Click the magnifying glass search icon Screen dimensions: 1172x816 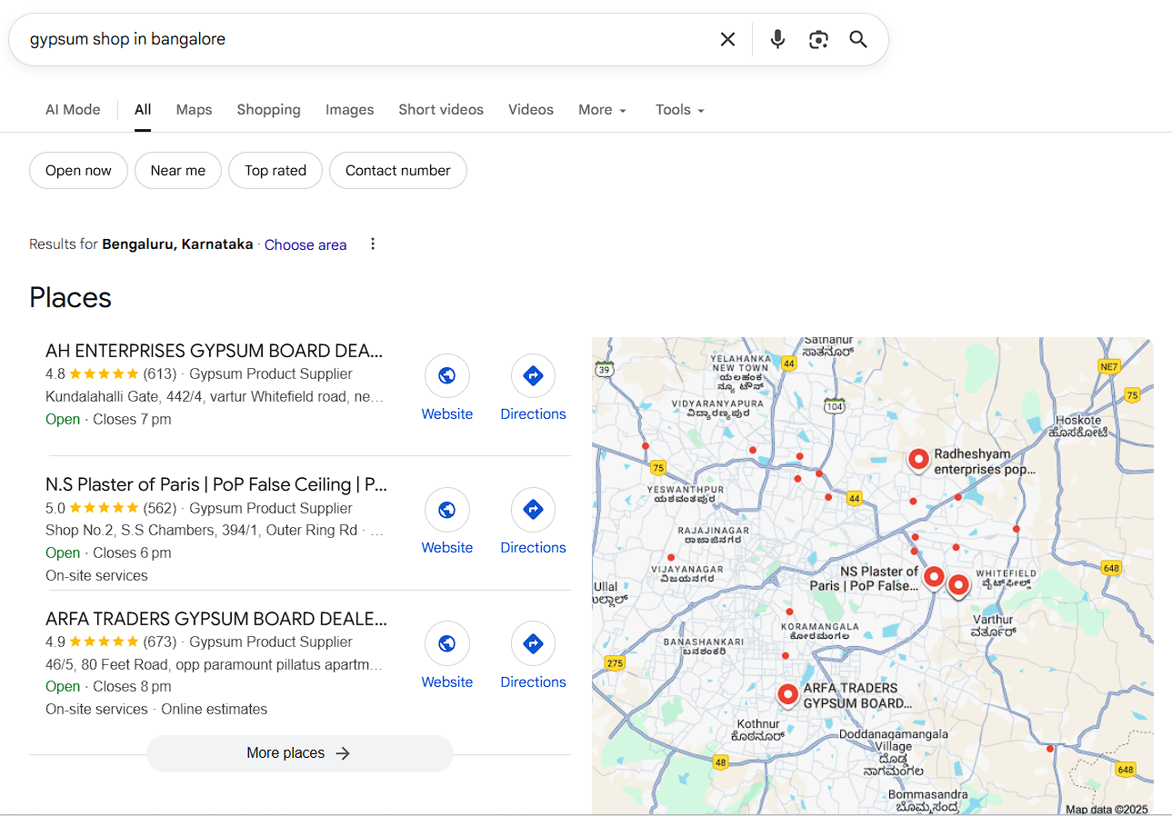858,39
